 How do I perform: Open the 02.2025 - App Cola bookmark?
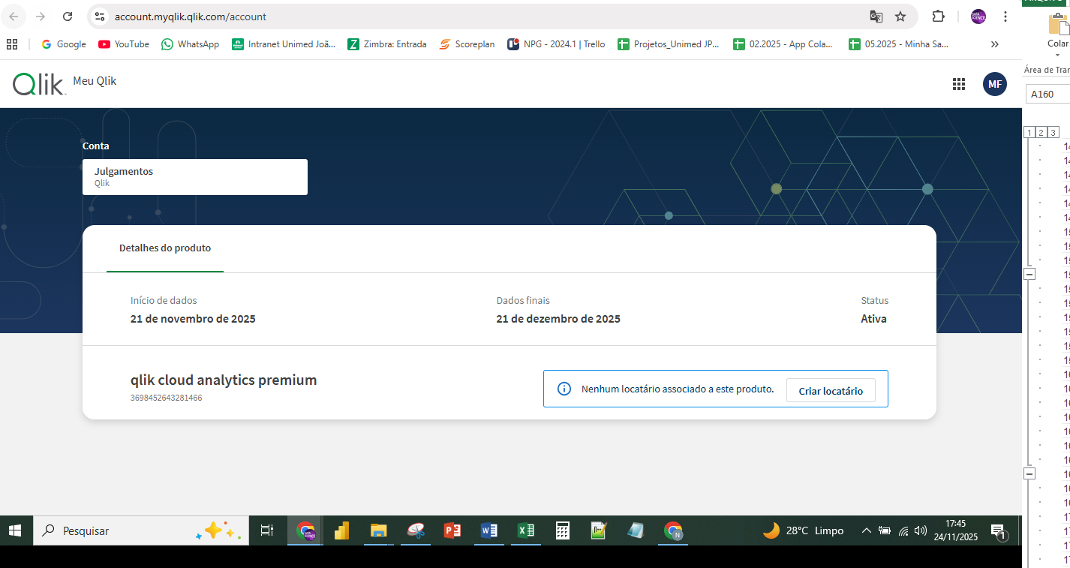coord(783,44)
